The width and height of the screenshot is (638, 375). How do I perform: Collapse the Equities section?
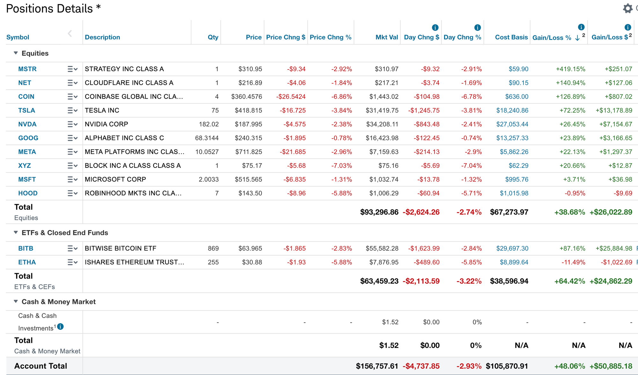(x=16, y=53)
